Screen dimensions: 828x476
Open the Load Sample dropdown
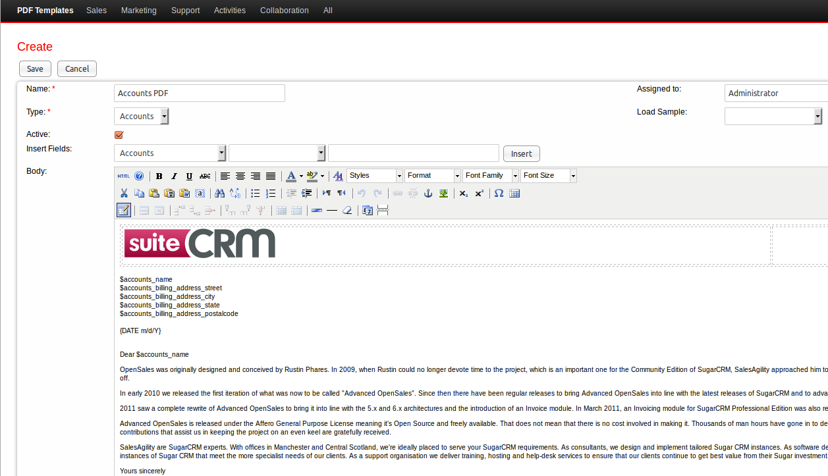point(773,117)
